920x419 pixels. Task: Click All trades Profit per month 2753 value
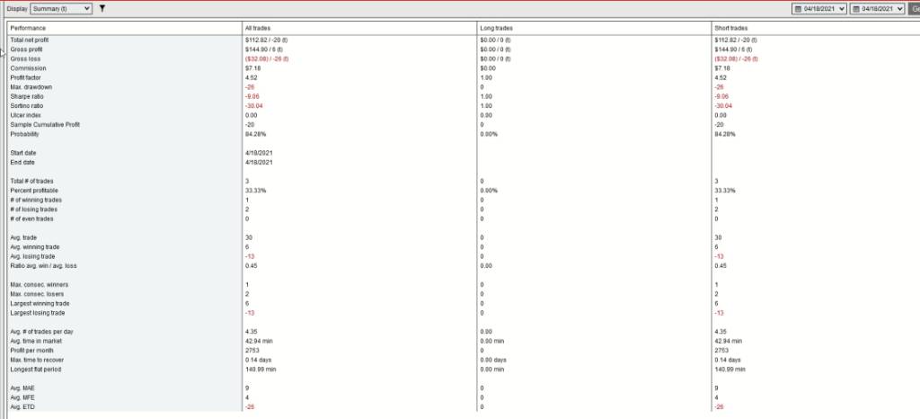pos(252,350)
